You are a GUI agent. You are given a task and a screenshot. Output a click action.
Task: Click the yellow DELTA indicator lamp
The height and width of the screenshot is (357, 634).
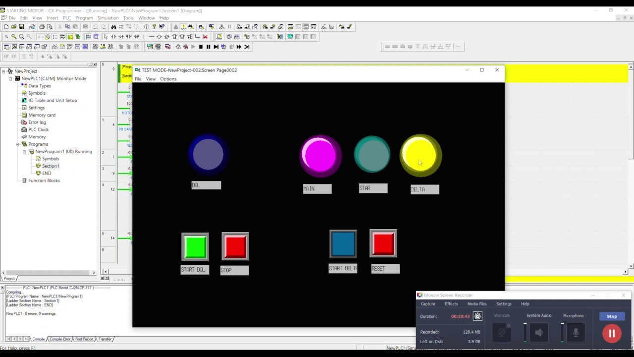click(420, 155)
